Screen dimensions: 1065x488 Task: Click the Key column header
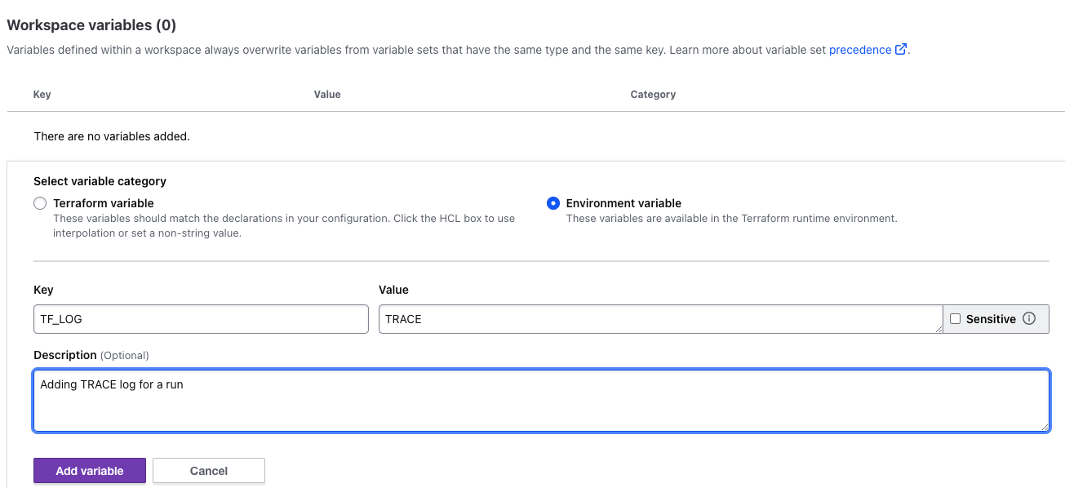pos(42,95)
